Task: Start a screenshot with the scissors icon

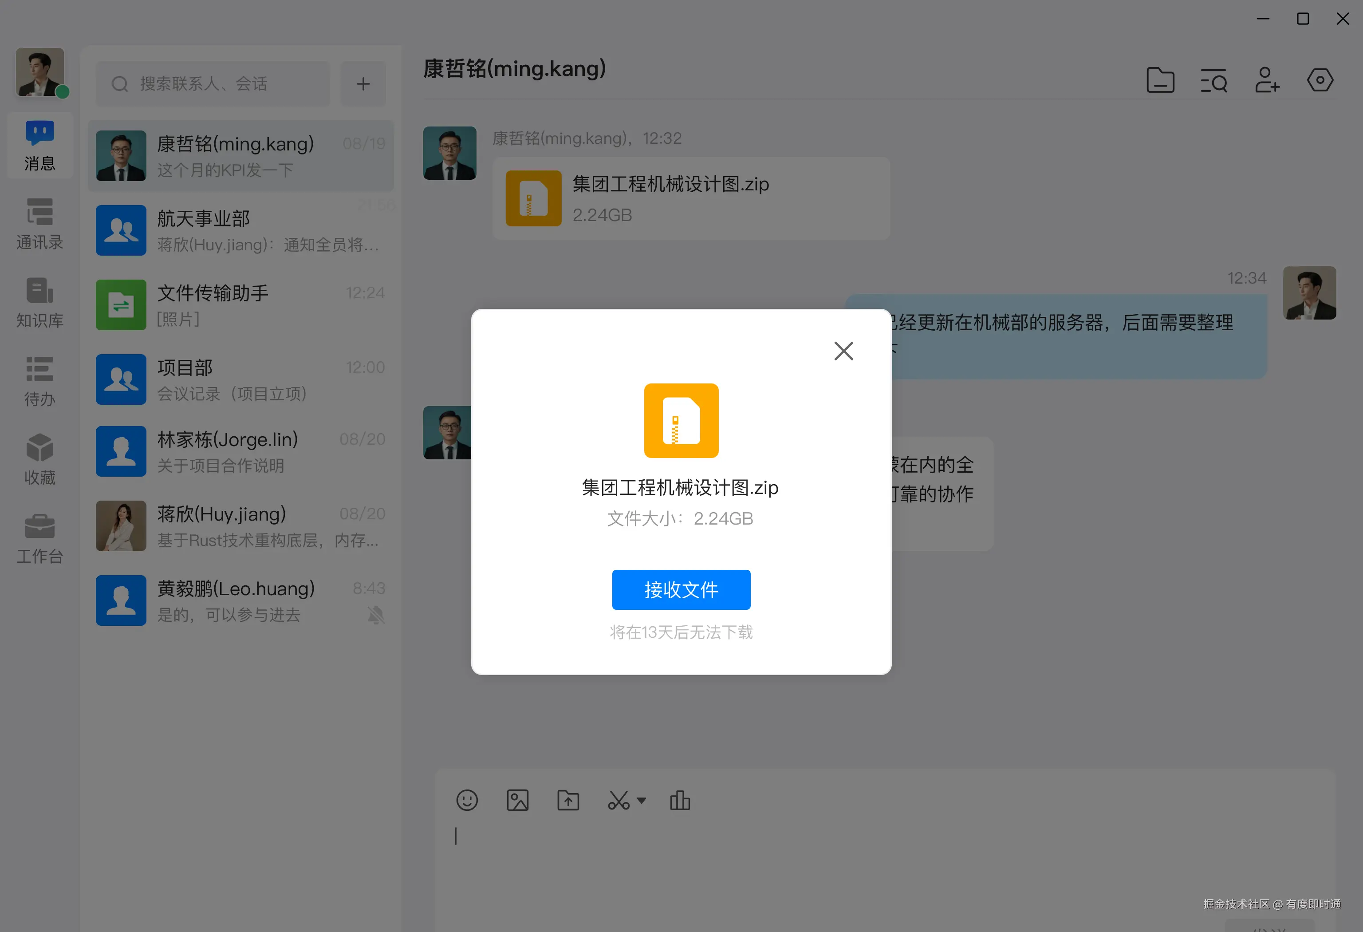Action: (618, 800)
